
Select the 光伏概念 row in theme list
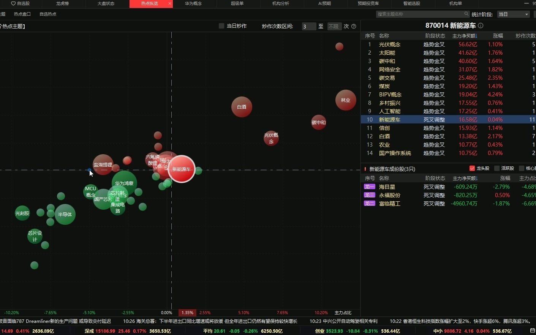coord(448,44)
